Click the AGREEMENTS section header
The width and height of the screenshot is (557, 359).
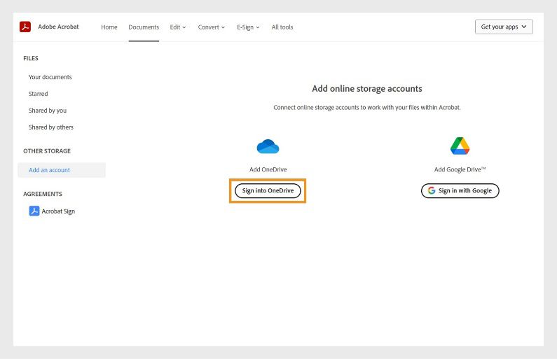point(43,194)
